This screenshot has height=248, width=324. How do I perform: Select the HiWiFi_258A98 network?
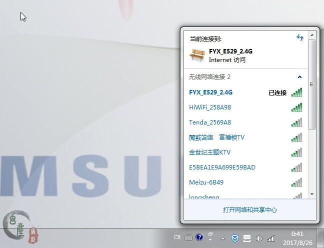[x=245, y=107]
